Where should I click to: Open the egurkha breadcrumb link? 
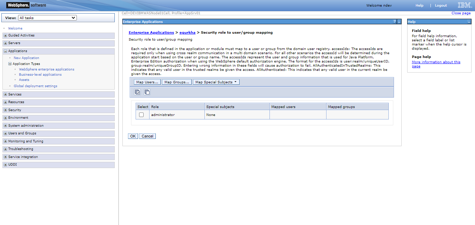pos(187,33)
